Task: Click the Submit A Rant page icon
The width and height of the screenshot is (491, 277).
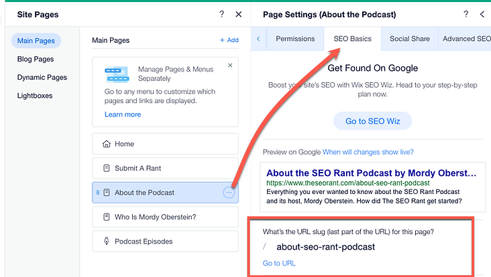Action: click(x=107, y=169)
